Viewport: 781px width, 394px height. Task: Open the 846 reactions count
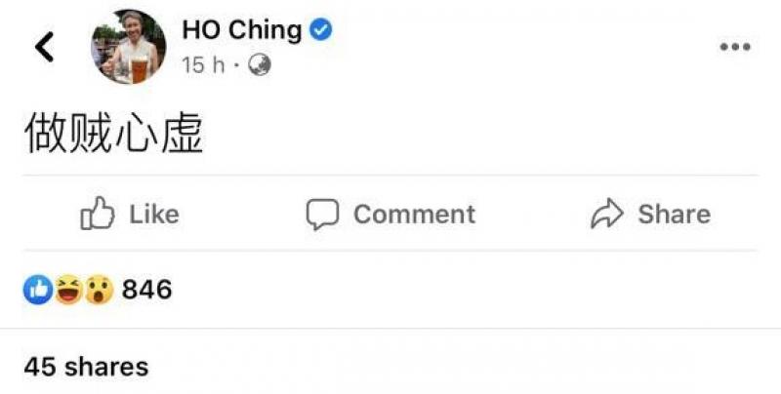[146, 289]
